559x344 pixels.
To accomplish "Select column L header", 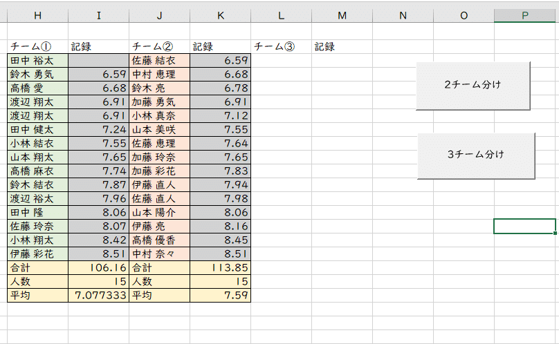I will click(282, 16).
